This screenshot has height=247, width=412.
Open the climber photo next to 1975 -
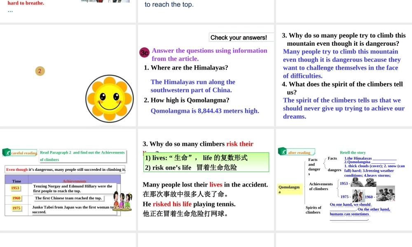358,196
